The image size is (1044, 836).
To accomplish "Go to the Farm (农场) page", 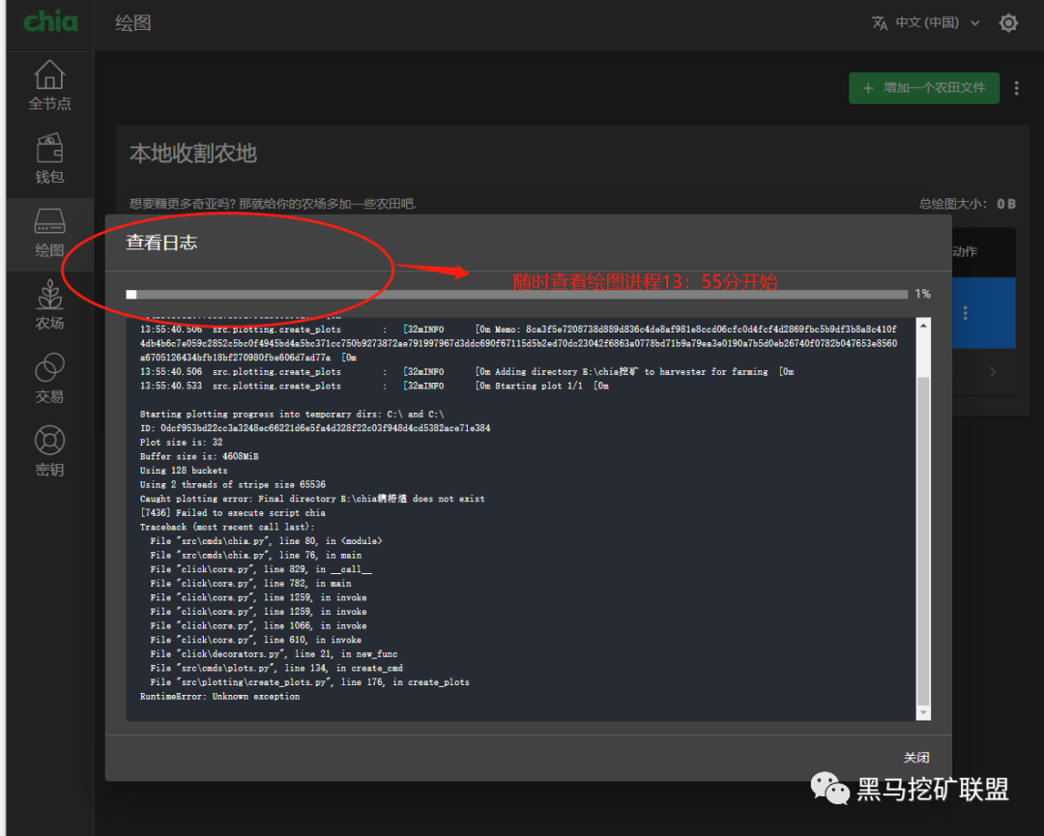I will point(50,305).
